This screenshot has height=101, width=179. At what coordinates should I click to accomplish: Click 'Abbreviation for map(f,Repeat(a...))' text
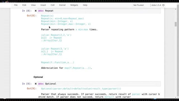click(x=67, y=68)
